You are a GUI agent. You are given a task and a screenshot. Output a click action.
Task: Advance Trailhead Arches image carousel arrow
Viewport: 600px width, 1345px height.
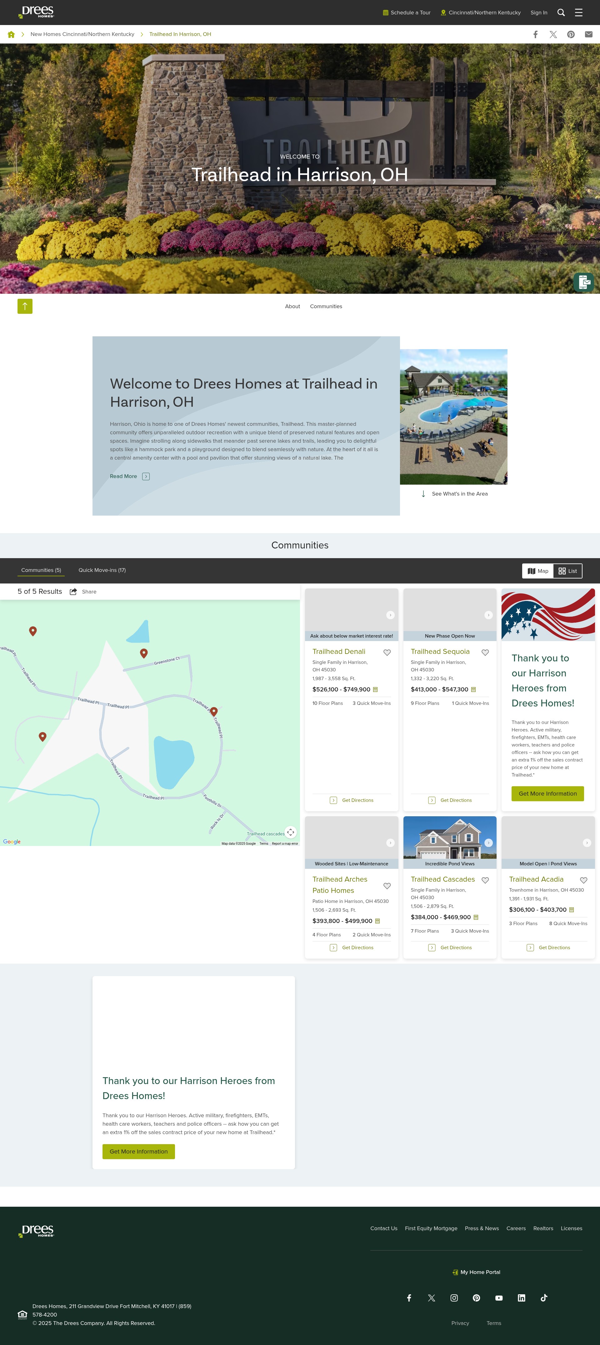coord(390,843)
